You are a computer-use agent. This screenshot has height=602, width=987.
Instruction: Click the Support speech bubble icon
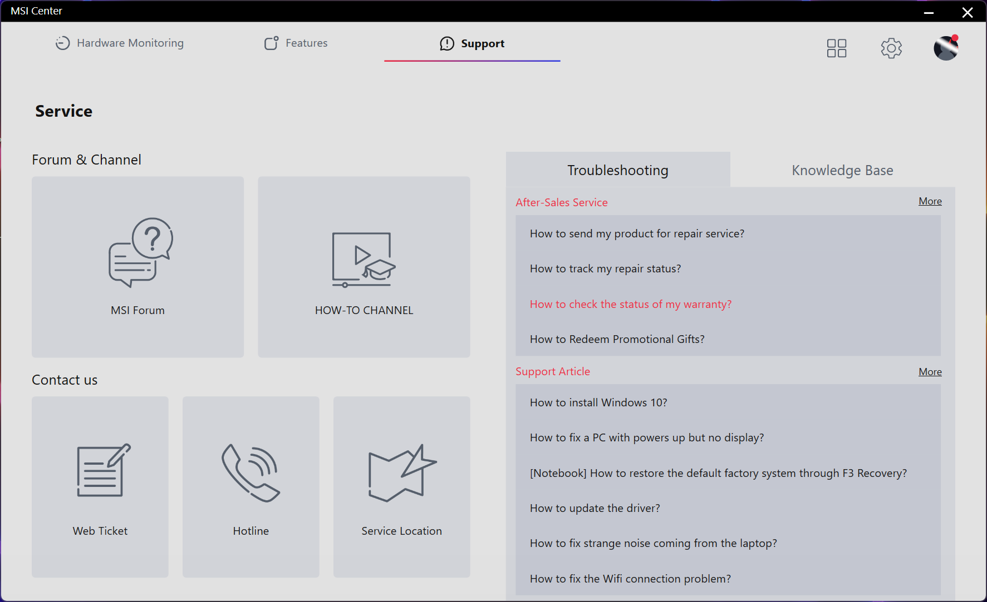(447, 43)
